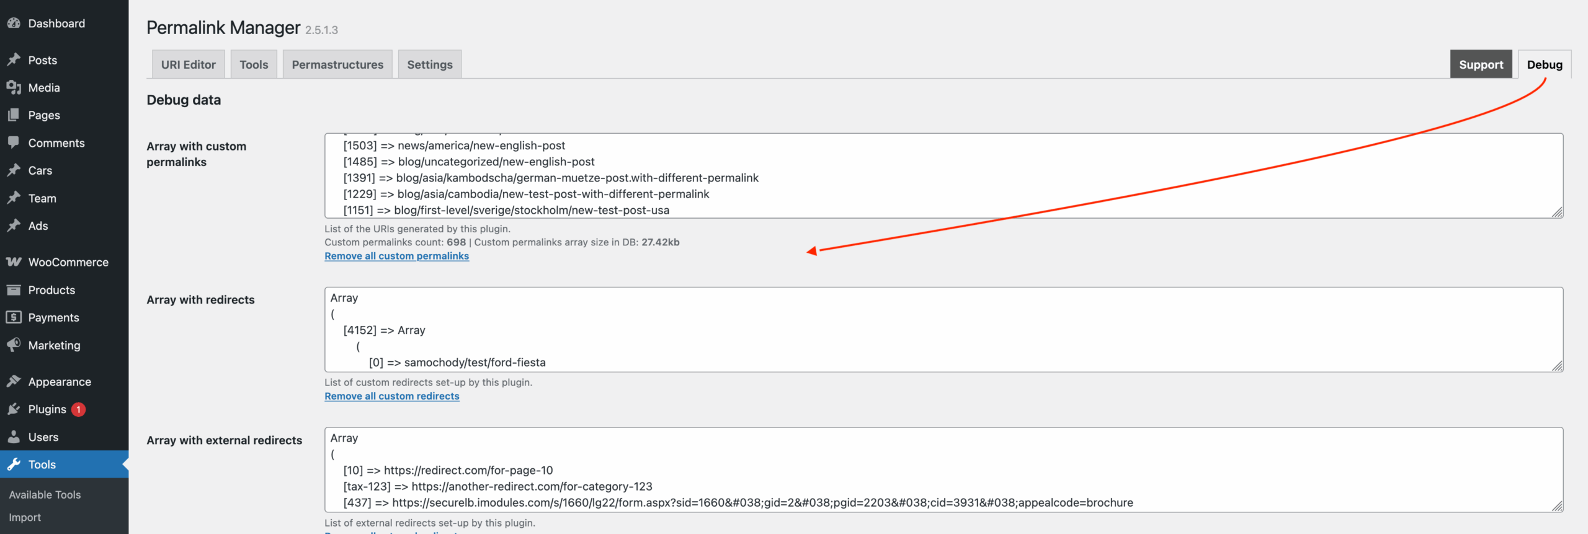
Task: Click inside the redirects array textarea
Action: click(943, 330)
